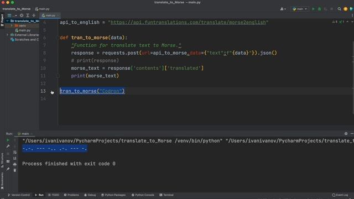Go to previous highlighted error arrow

[347, 22]
